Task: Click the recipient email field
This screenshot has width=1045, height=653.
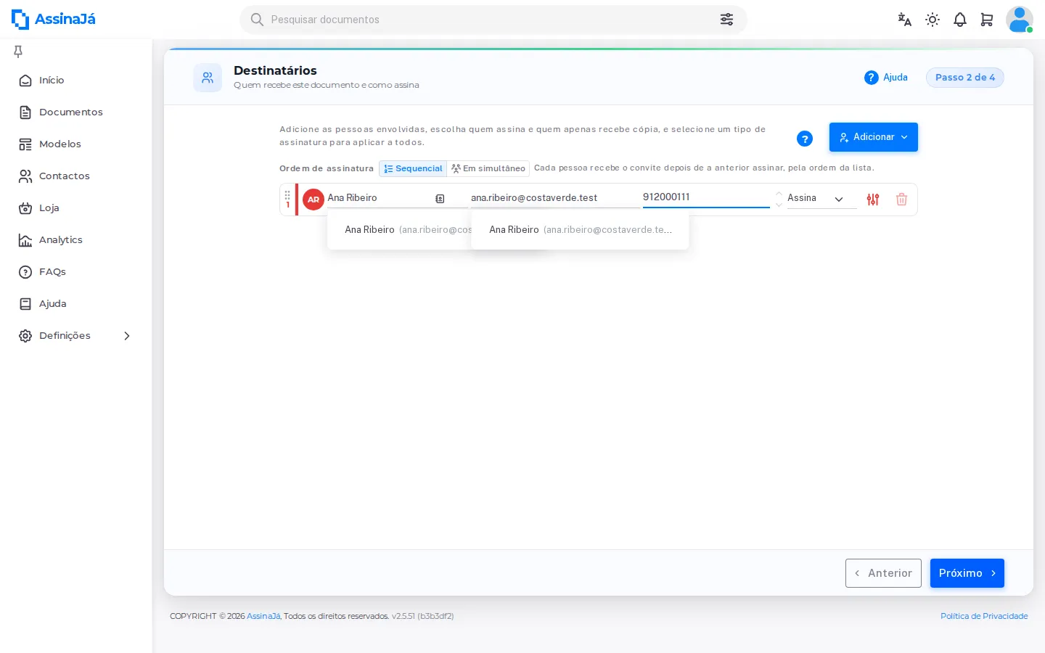Action: (x=555, y=198)
